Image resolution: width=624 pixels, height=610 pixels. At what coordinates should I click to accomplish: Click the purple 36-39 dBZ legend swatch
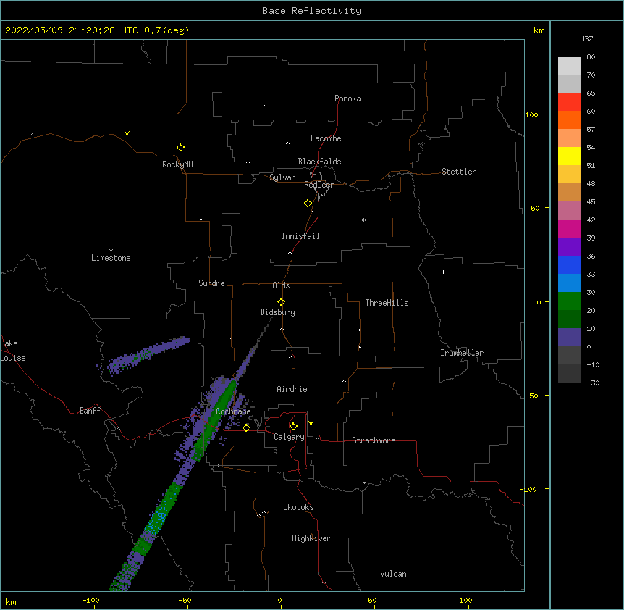click(x=569, y=247)
